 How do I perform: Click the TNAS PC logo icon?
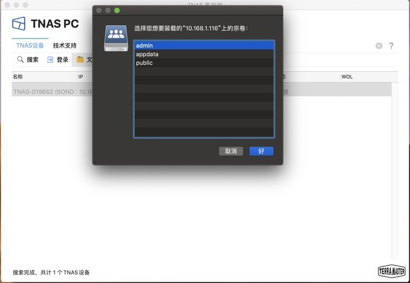[19, 24]
